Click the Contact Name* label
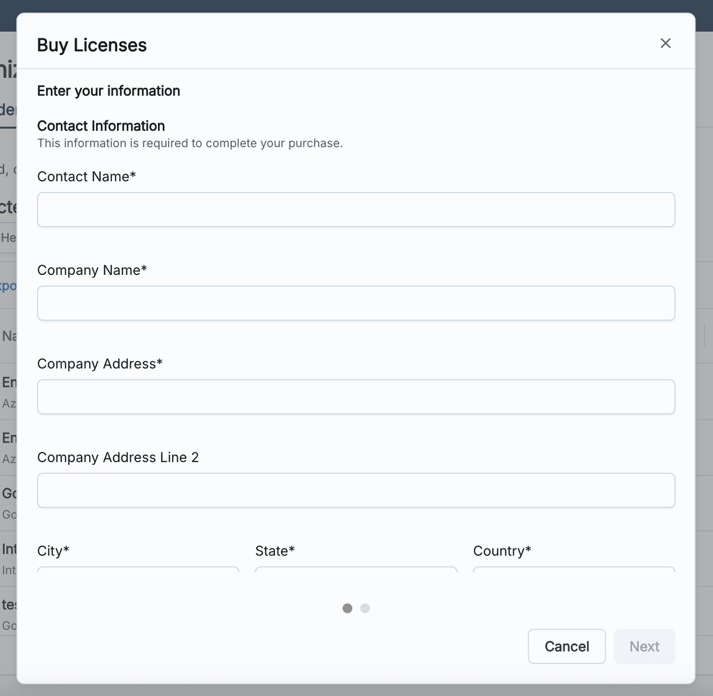 point(86,177)
